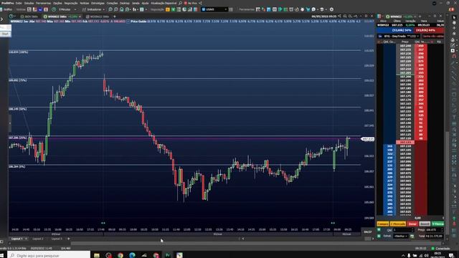Click the share icon on chart header
459x258 pixels.
coord(339,16)
